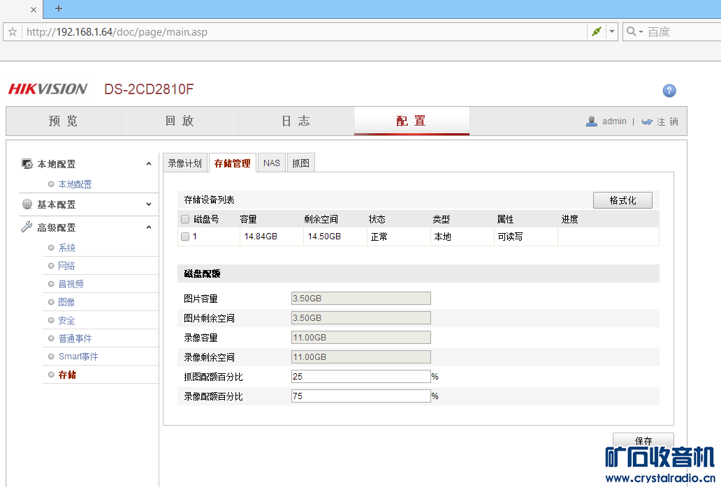
Task: Click the search magnifier icon in Baidu box
Action: [631, 31]
